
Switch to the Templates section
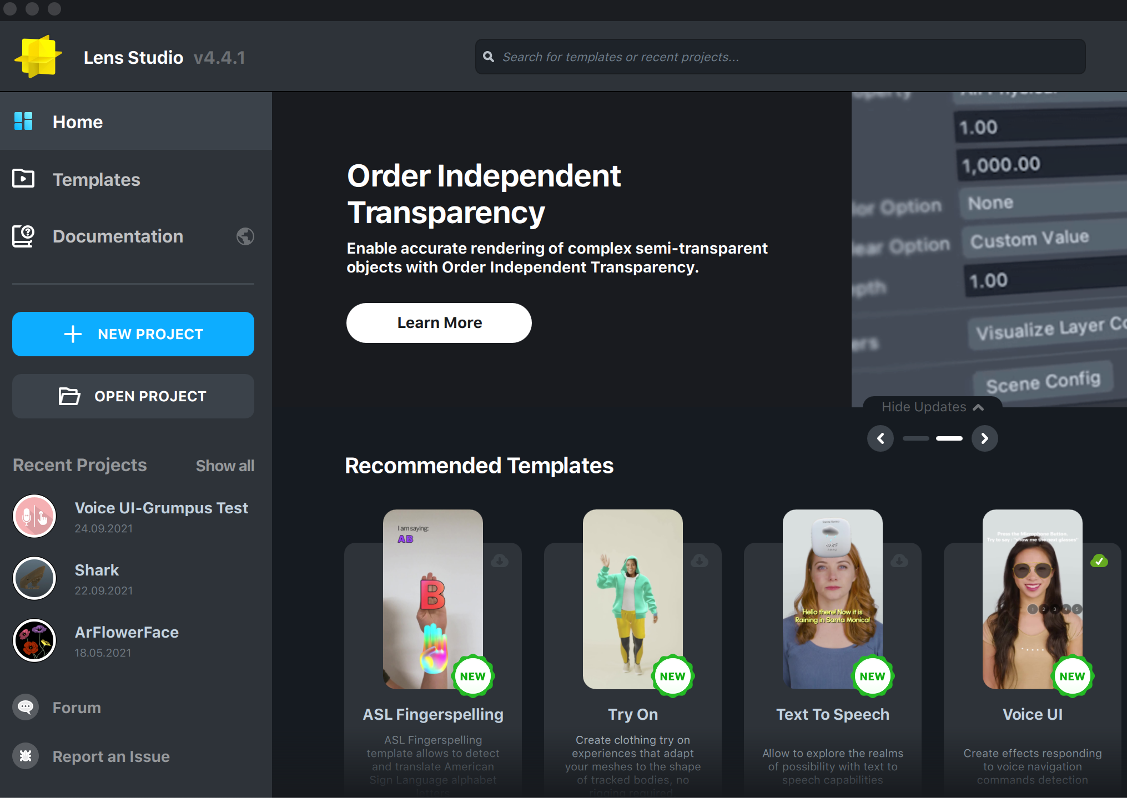tap(96, 179)
